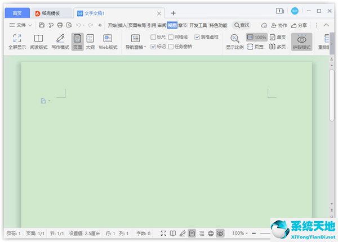Click the Redo arrow icon
This screenshot has width=338, height=242.
[91, 25]
